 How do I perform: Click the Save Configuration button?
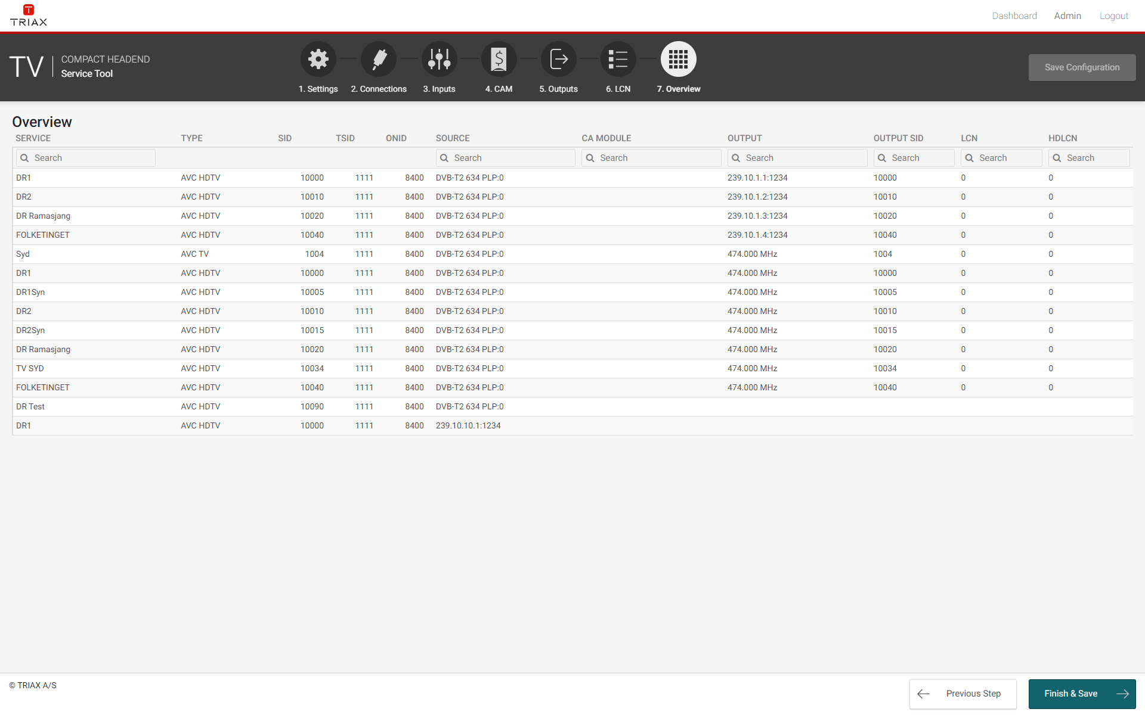click(x=1082, y=67)
